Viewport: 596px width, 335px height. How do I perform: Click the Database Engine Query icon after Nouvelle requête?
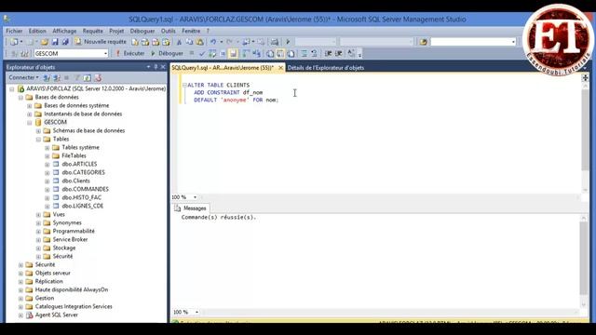click(x=134, y=42)
